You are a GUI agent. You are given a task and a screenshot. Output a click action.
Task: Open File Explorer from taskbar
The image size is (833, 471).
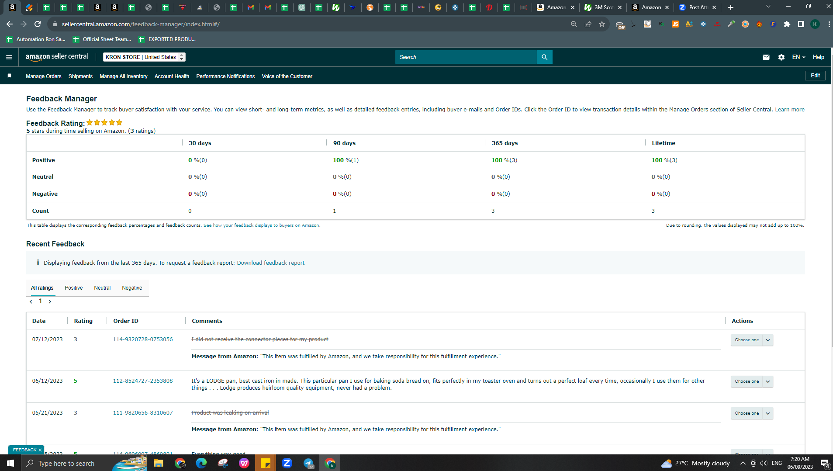(159, 463)
